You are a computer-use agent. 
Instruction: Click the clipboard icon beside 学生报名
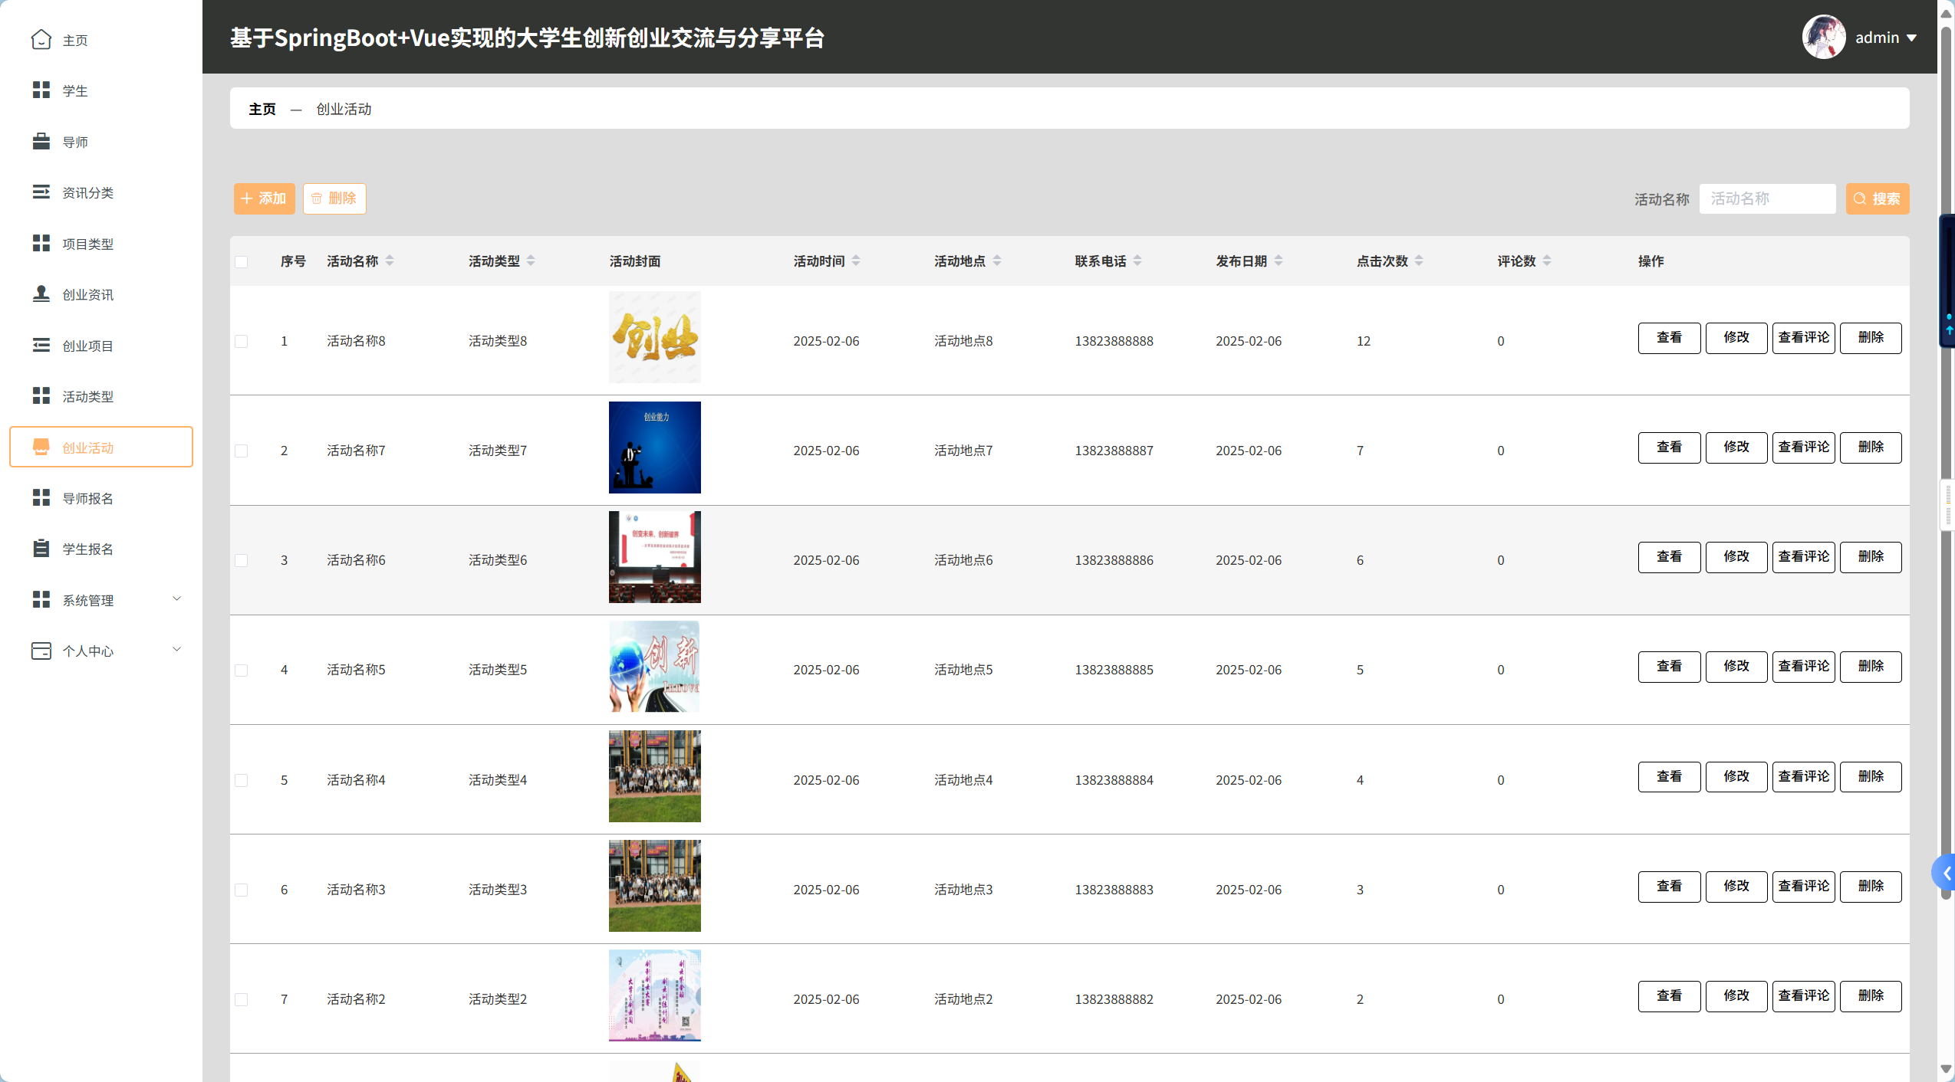[x=41, y=548]
